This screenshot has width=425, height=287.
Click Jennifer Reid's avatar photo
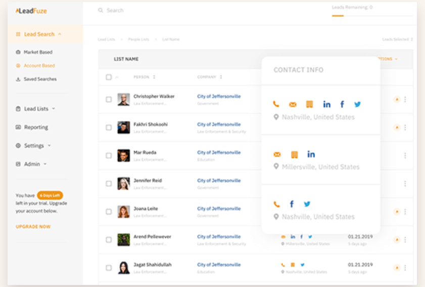coord(124,184)
